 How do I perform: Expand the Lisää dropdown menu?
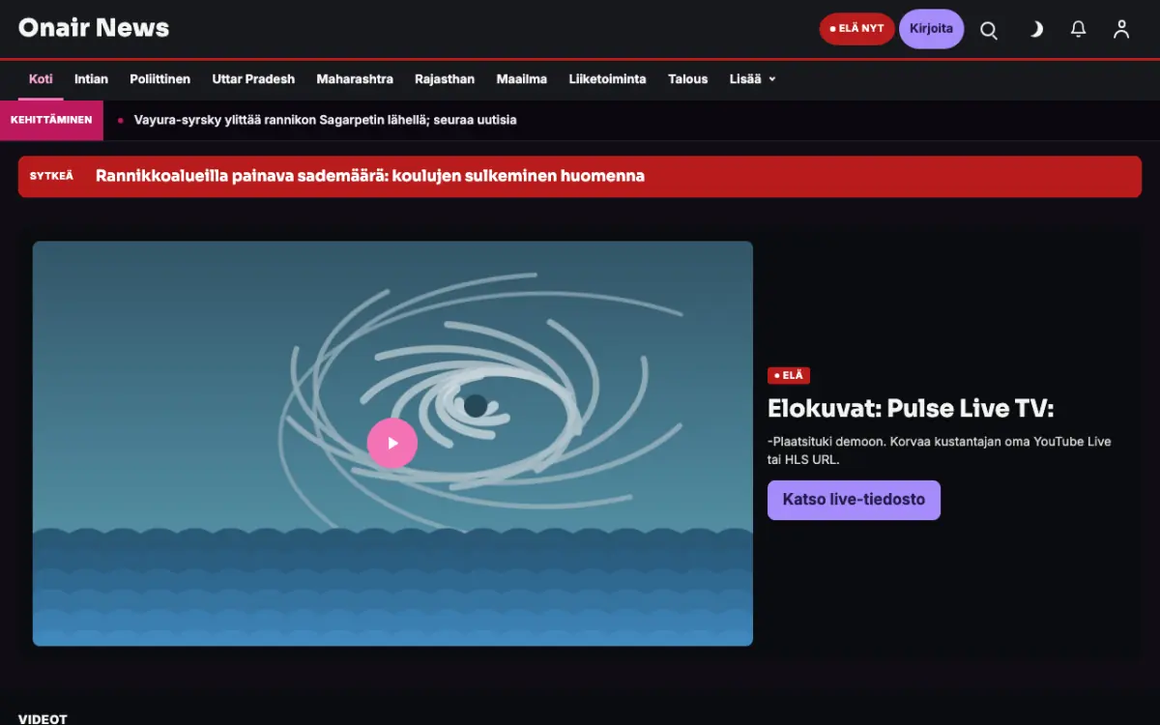[752, 79]
